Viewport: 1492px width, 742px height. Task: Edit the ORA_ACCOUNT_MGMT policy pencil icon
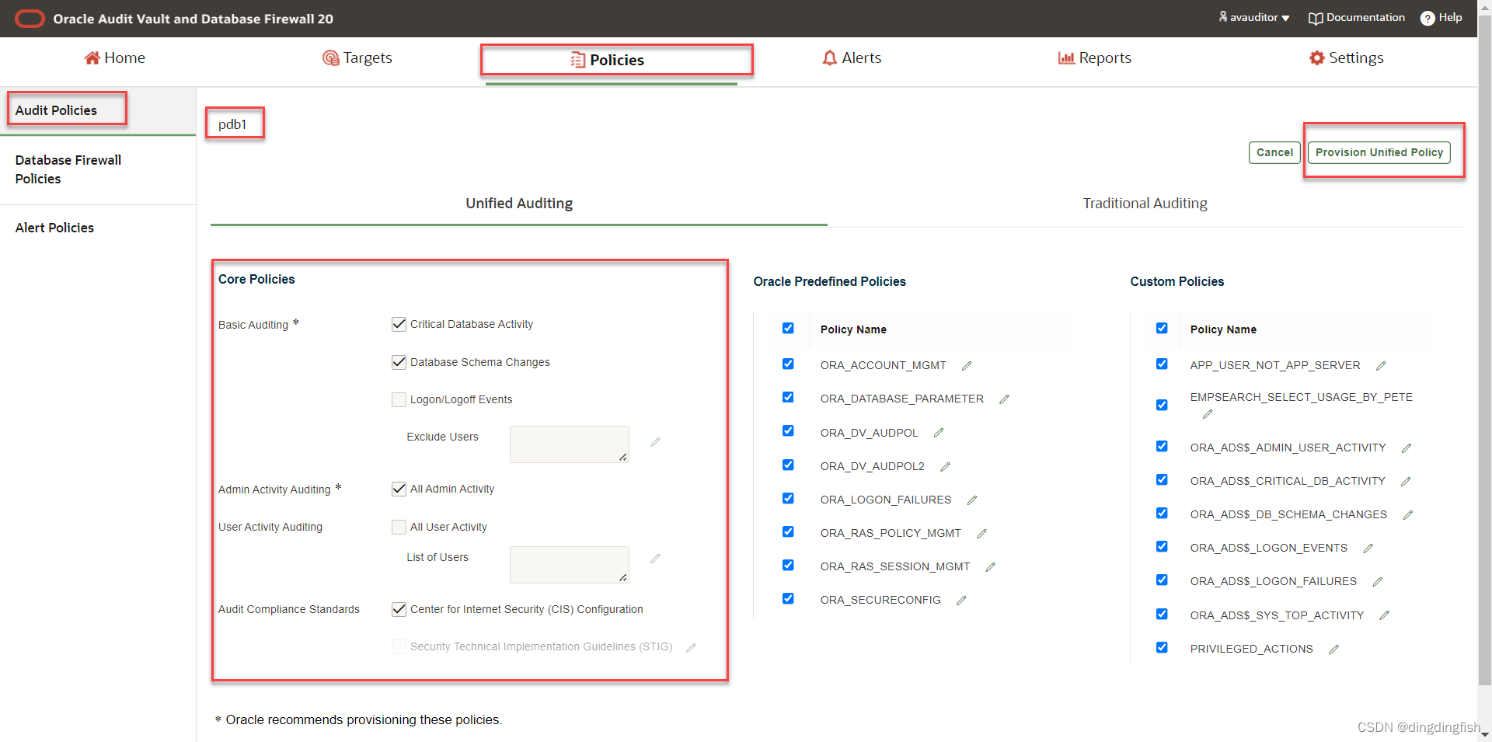point(967,366)
